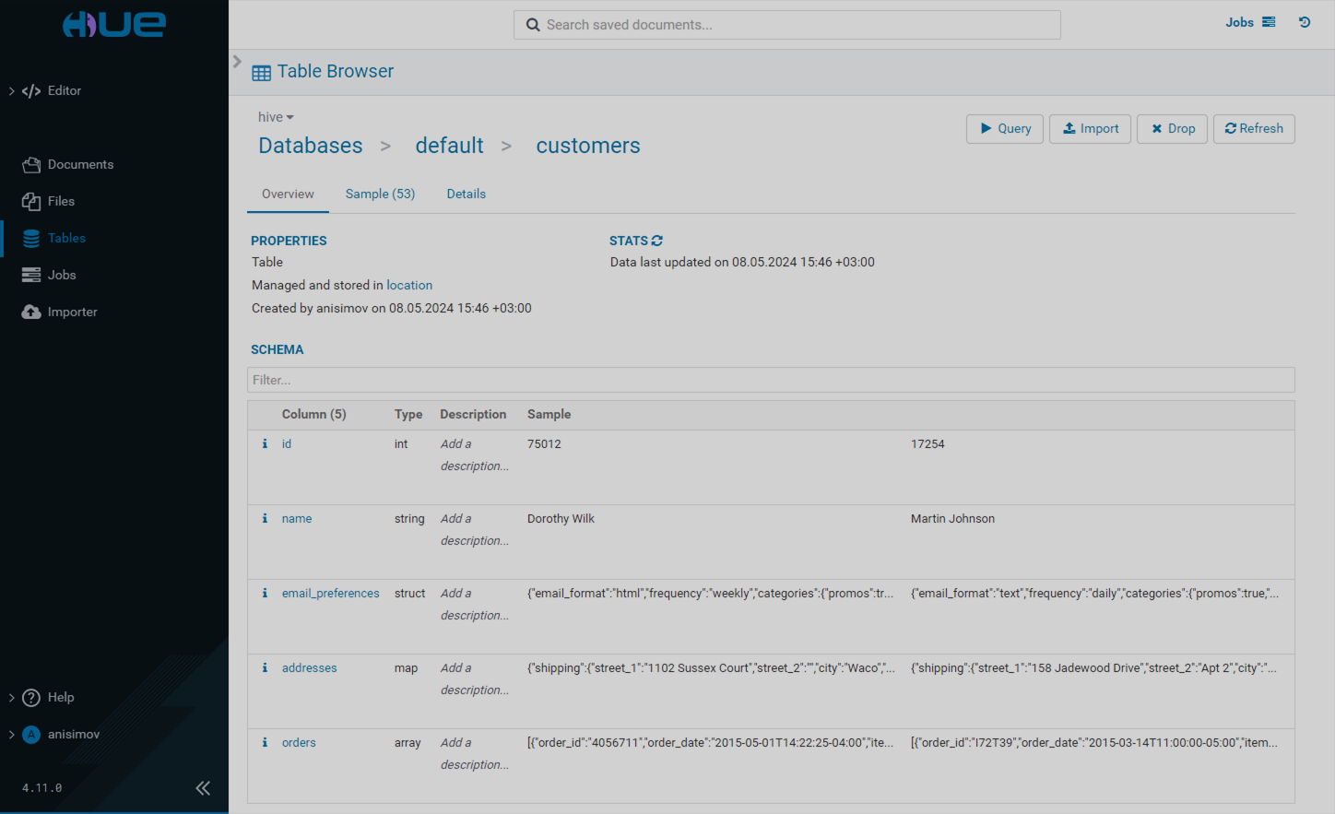Add a description for the orders column
1335x814 pixels.
pyautogui.click(x=474, y=754)
